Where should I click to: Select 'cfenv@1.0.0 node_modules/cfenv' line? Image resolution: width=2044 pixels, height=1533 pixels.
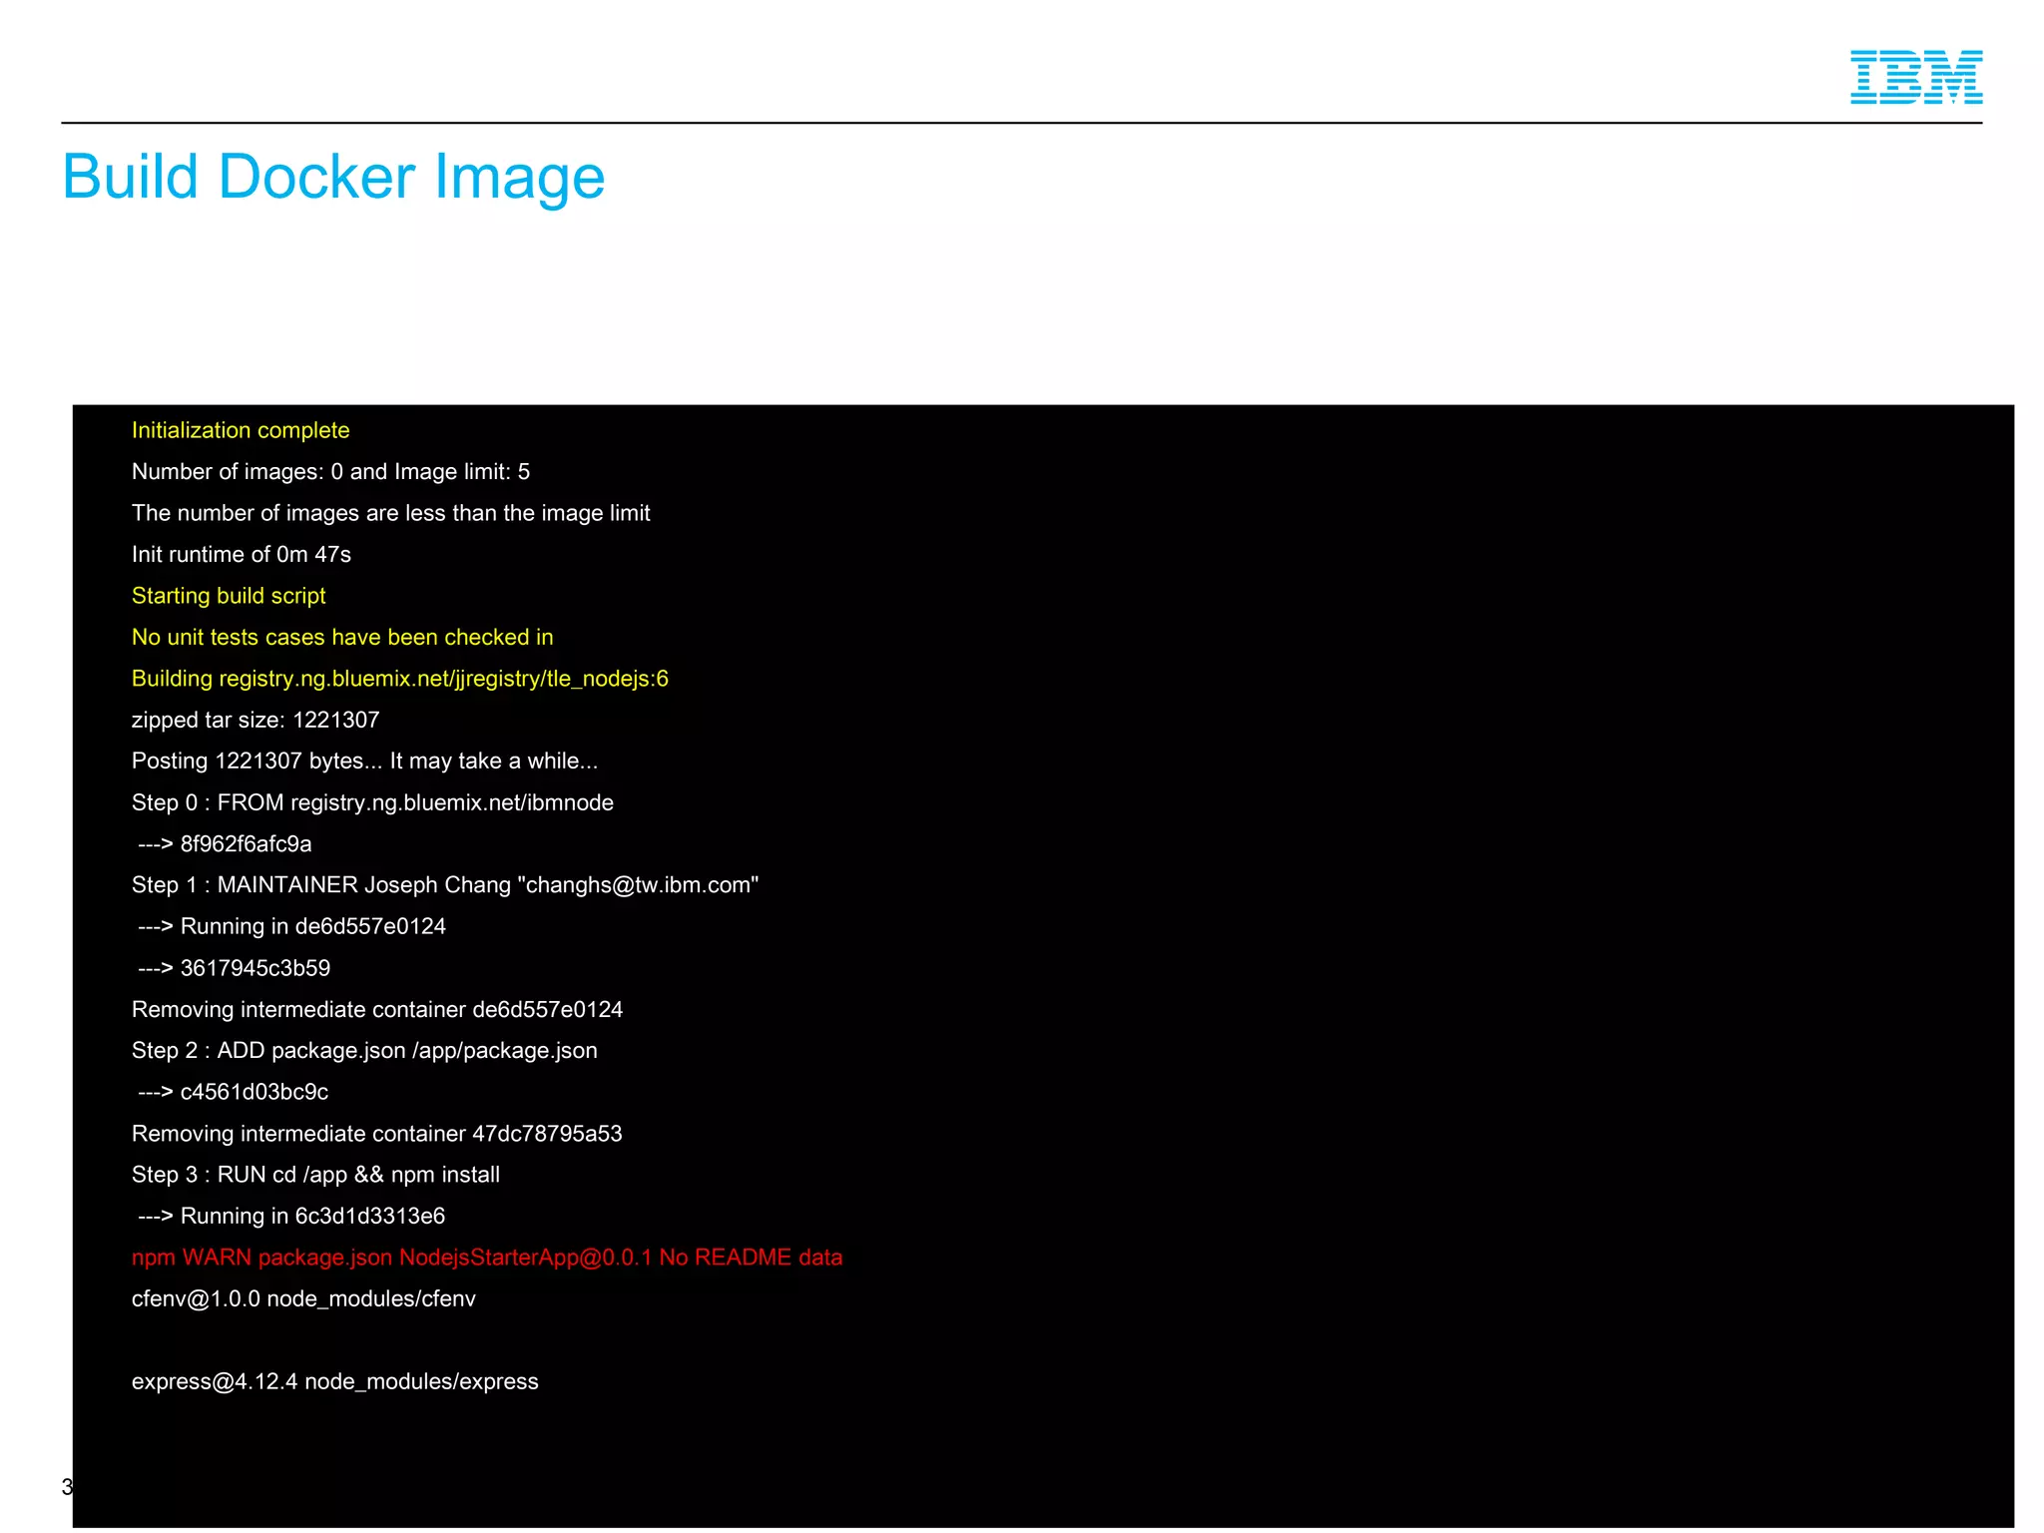(x=303, y=1298)
